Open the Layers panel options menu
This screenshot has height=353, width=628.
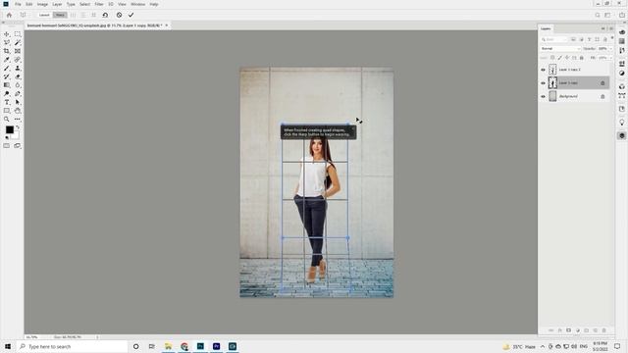click(x=610, y=28)
